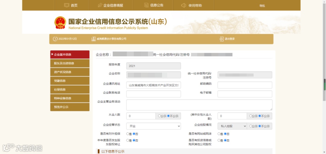326x154 pixels.
Task: Select 不公示 for 企业控股情况
Action: coord(260,126)
